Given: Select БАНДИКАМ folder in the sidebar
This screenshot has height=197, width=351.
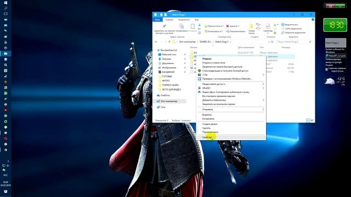Looking at the screenshot, I should tap(168, 72).
